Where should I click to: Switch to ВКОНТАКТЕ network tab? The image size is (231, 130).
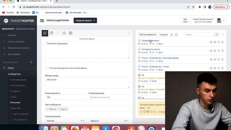(x=8, y=29)
